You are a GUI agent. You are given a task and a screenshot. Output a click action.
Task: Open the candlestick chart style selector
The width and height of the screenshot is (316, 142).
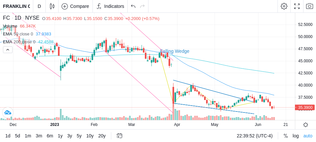pyautogui.click(x=52, y=6)
